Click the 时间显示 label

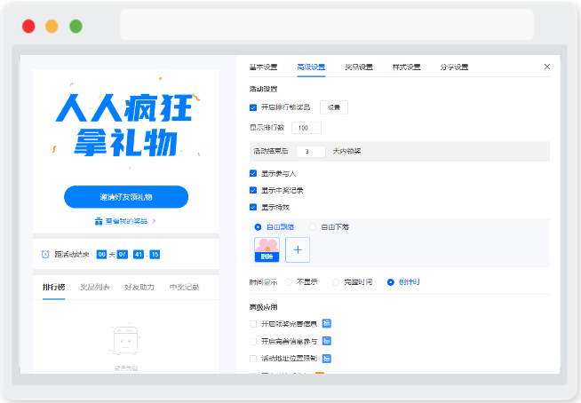click(x=264, y=282)
